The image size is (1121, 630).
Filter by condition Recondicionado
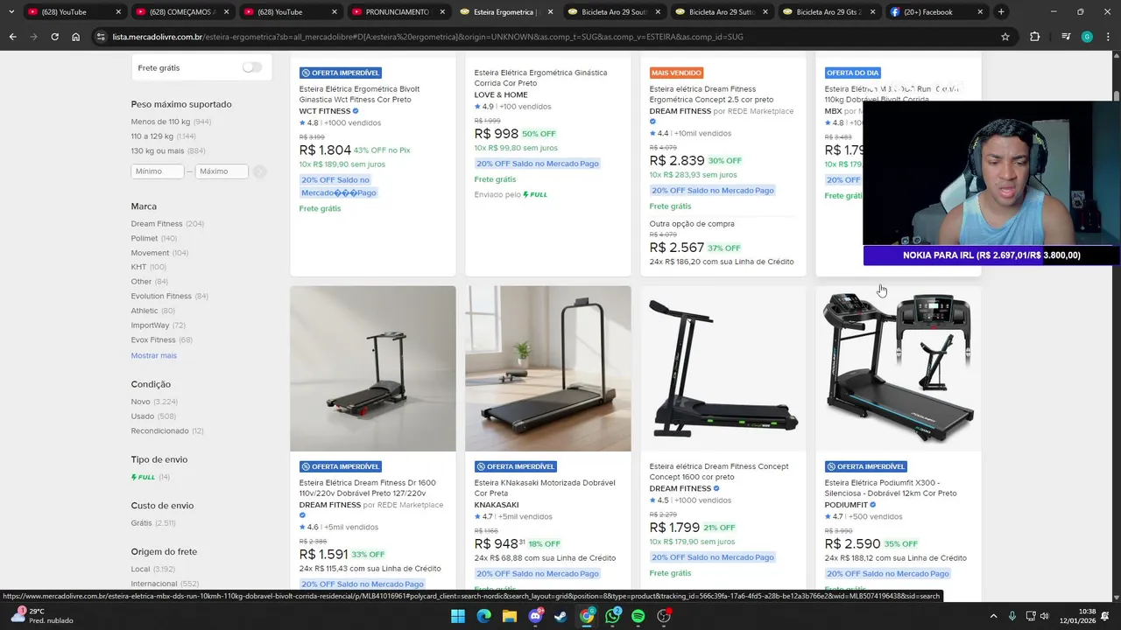160,430
